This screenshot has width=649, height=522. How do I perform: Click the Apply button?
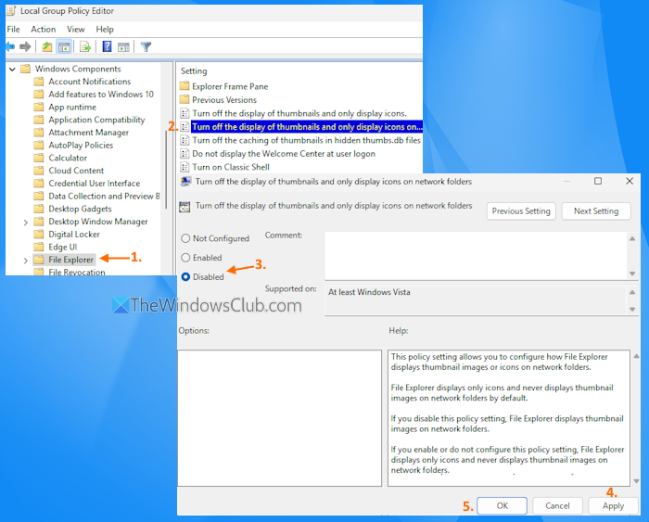click(613, 506)
